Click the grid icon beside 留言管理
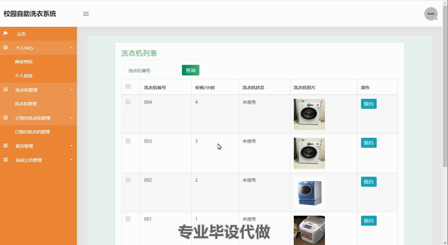Screen dimensions: 448x245 coord(5,146)
